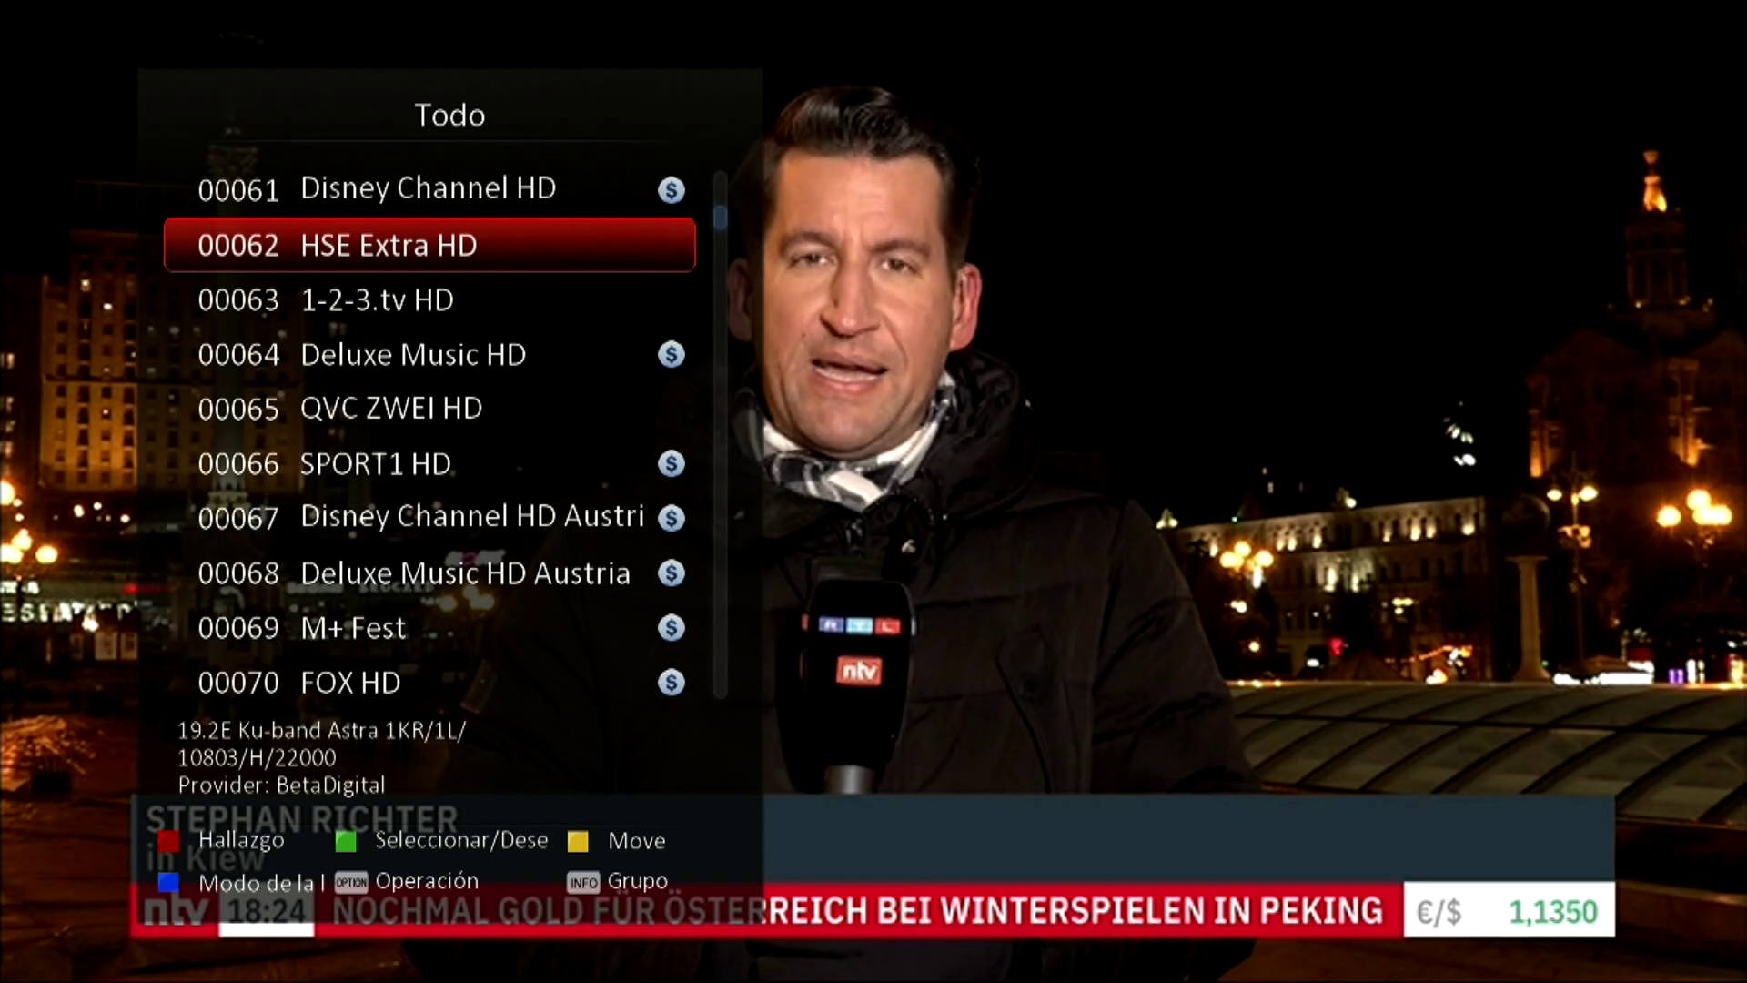Click the red Hallazgo color button
The height and width of the screenshot is (983, 1747).
[168, 841]
